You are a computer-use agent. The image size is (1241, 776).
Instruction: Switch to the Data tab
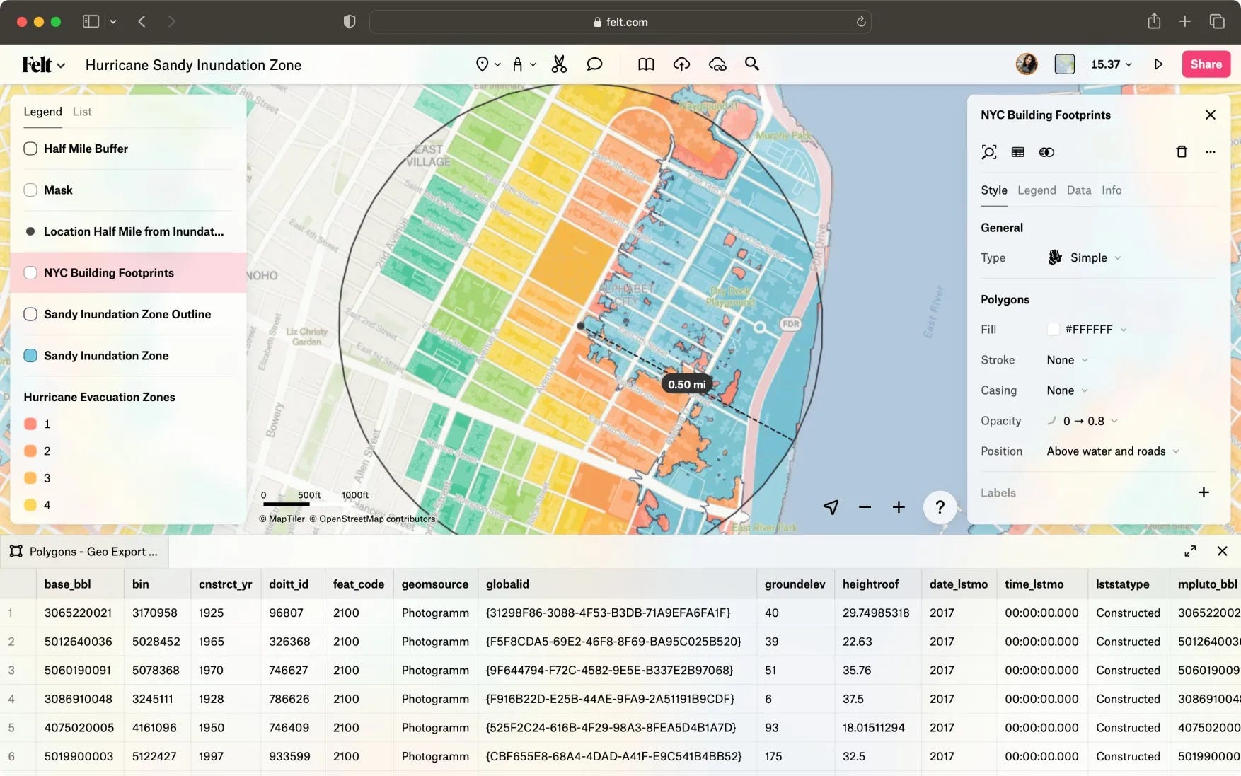click(1078, 190)
